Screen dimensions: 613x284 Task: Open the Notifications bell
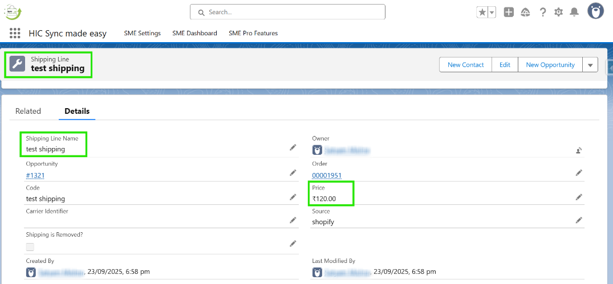pyautogui.click(x=574, y=12)
